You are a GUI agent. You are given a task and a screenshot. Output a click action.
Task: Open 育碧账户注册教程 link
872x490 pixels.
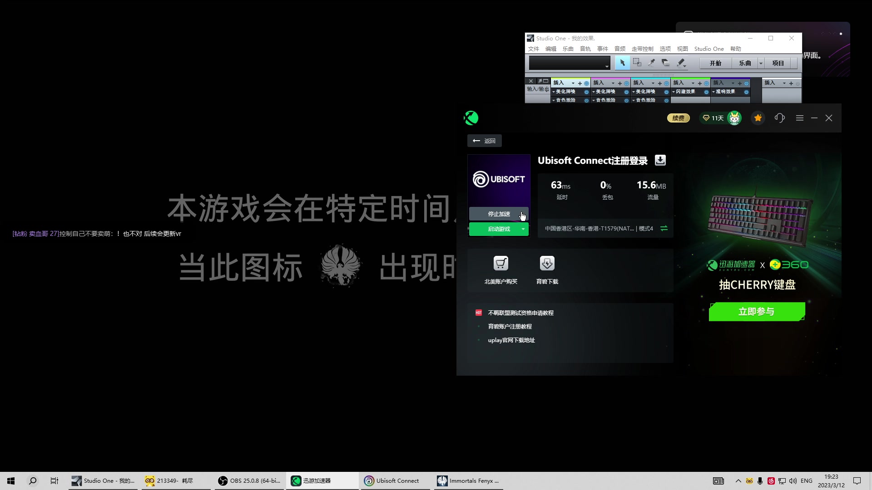click(x=510, y=326)
